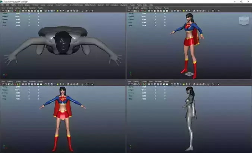Open the Edit Deformers menu
252x153 pixels.
(x=90, y=5)
